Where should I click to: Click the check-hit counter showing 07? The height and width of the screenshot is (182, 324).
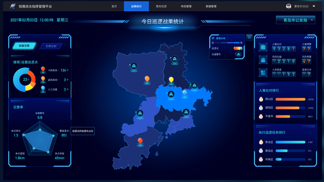pyautogui.click(x=306, y=74)
